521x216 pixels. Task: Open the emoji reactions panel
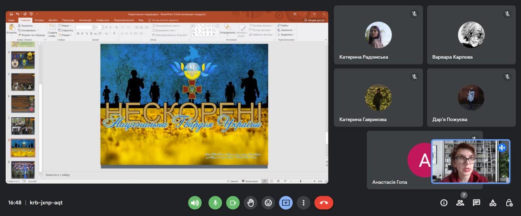click(268, 203)
